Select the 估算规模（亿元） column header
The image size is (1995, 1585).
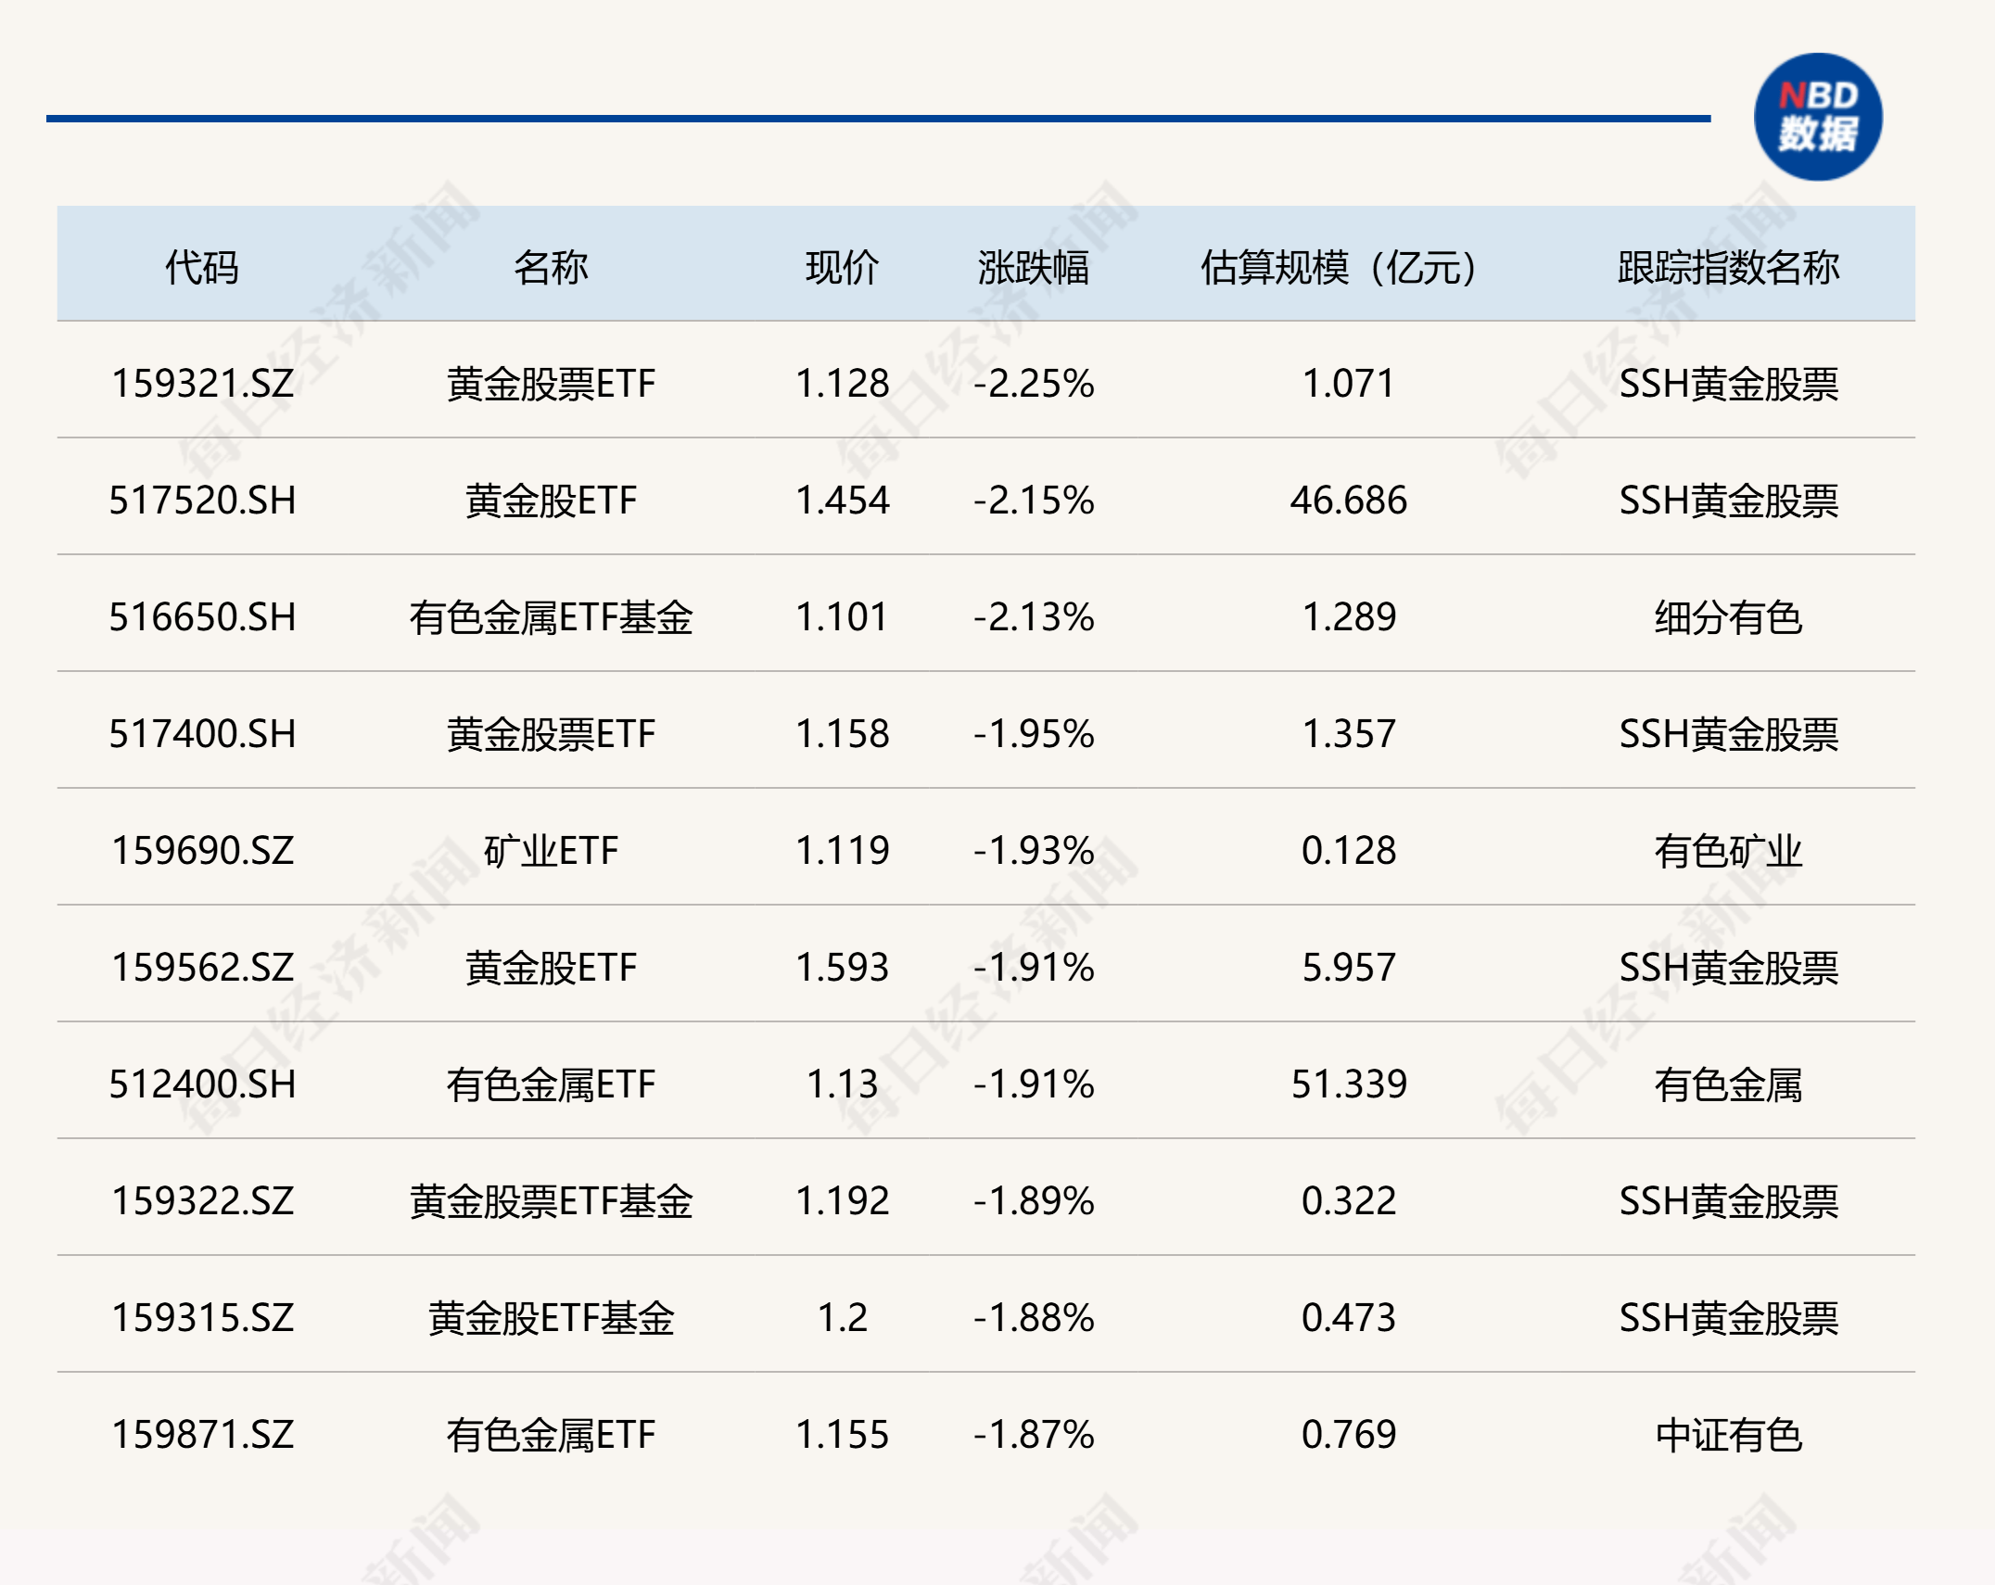coord(1340,268)
